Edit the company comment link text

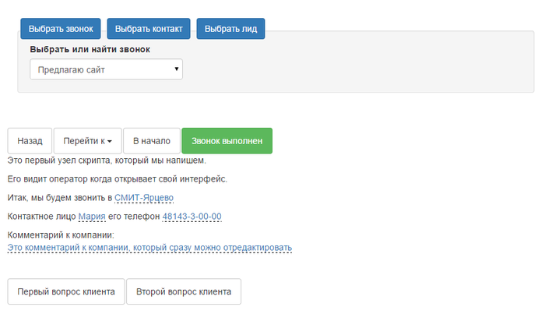149,248
